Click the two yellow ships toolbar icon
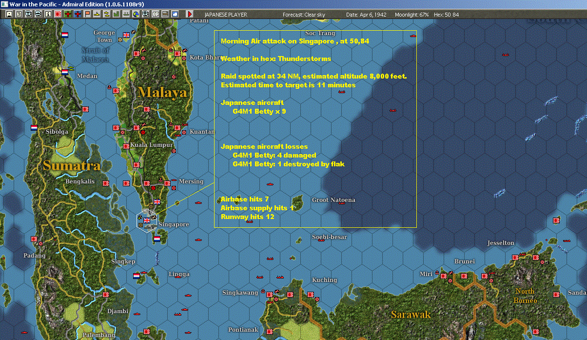The width and height of the screenshot is (587, 340). point(107,15)
